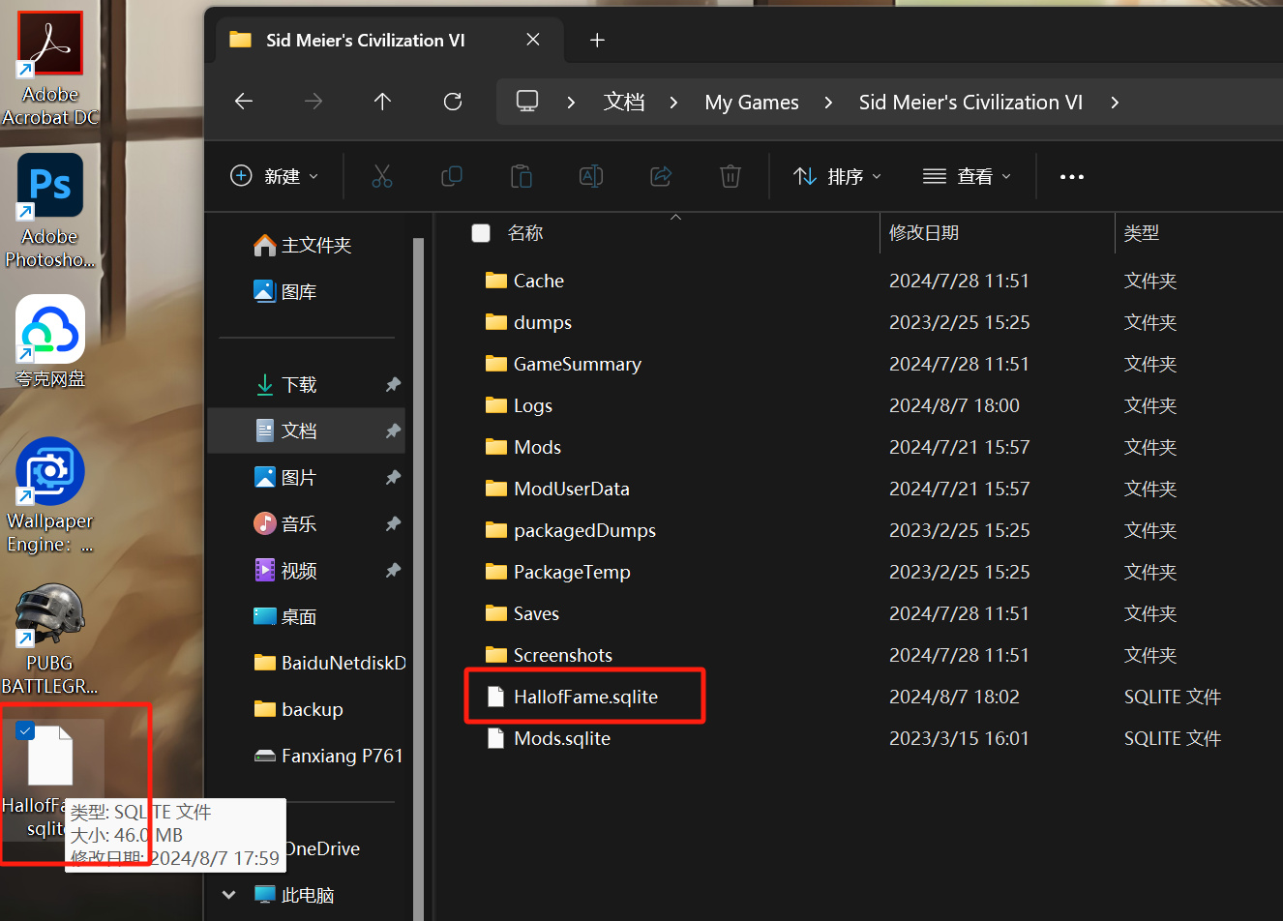Click the Forward navigation arrow
The height and width of the screenshot is (921, 1283).
tap(313, 102)
